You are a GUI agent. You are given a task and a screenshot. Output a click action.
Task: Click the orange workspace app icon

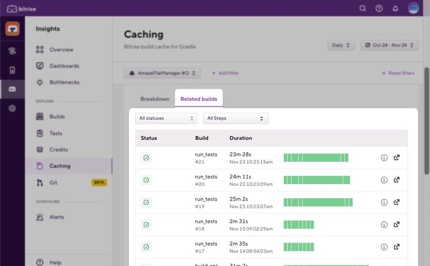coord(12,29)
